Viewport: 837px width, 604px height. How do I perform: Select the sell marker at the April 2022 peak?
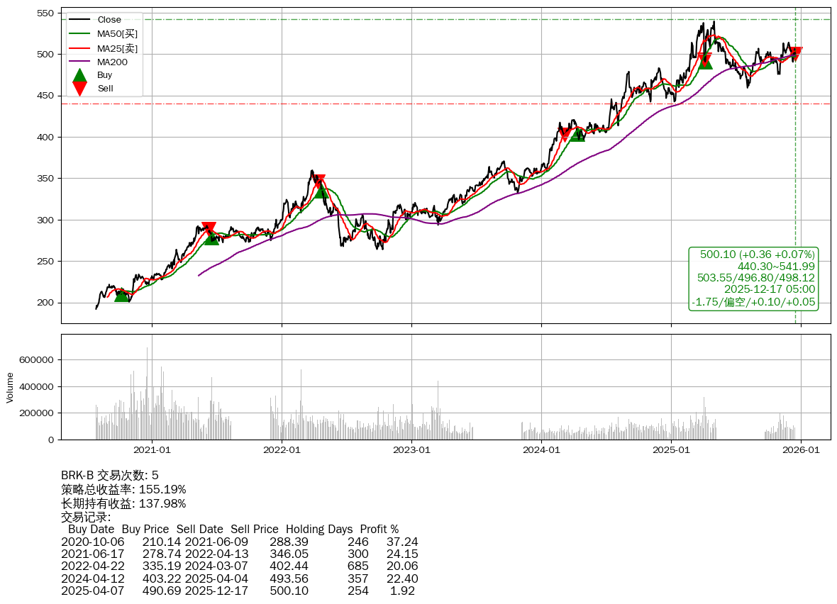tap(318, 181)
